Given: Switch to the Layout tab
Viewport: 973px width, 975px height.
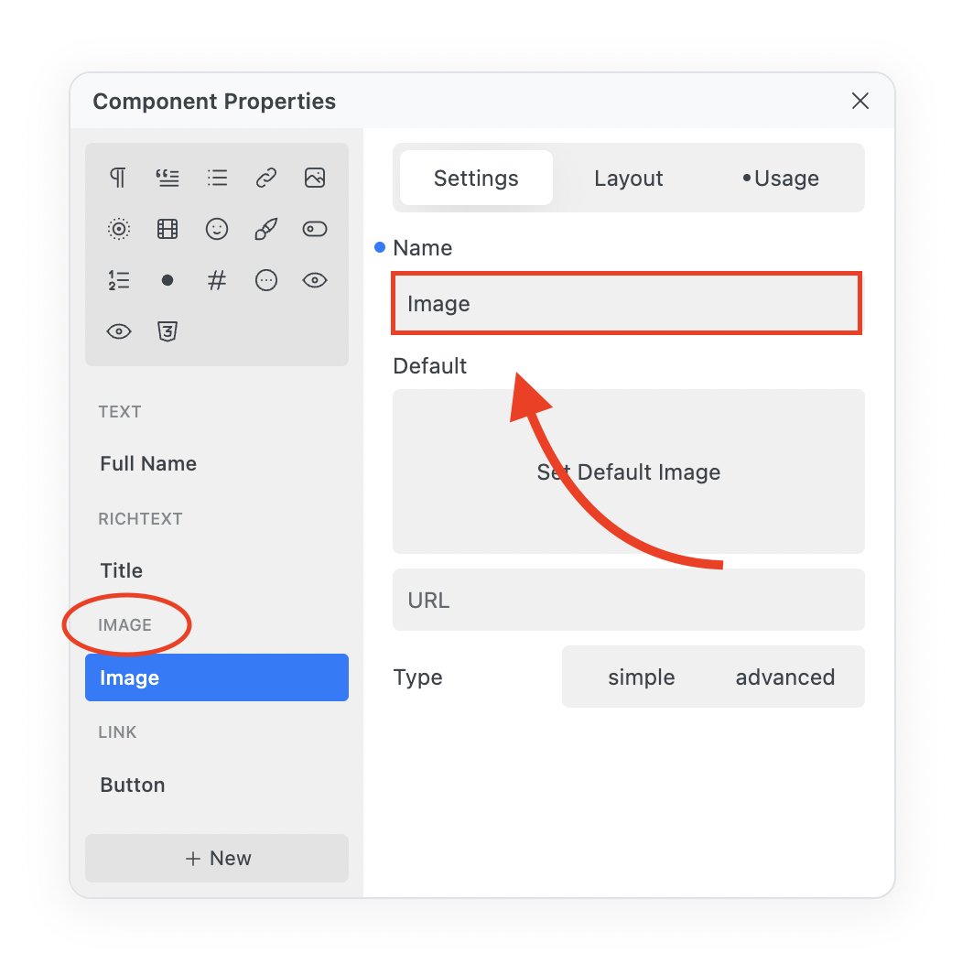Looking at the screenshot, I should pyautogui.click(x=629, y=179).
